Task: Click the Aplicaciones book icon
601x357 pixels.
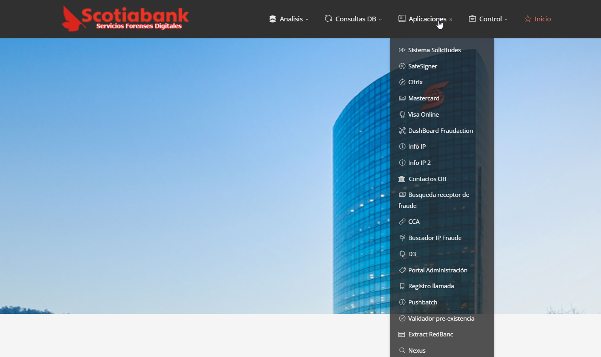Action: [402, 19]
